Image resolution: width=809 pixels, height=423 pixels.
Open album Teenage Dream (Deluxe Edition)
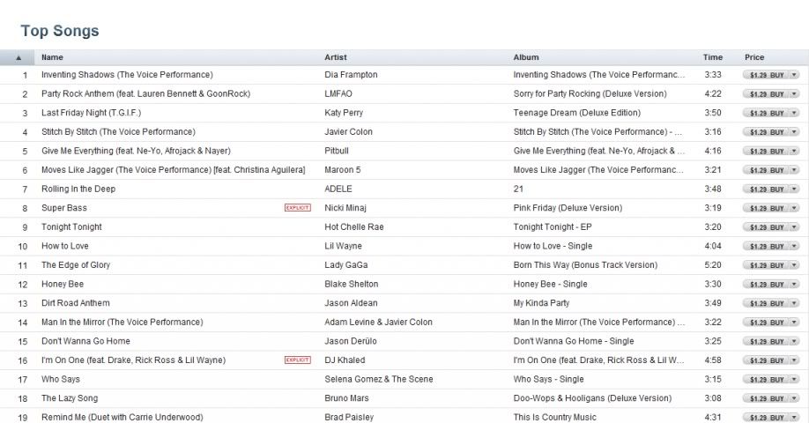point(577,113)
